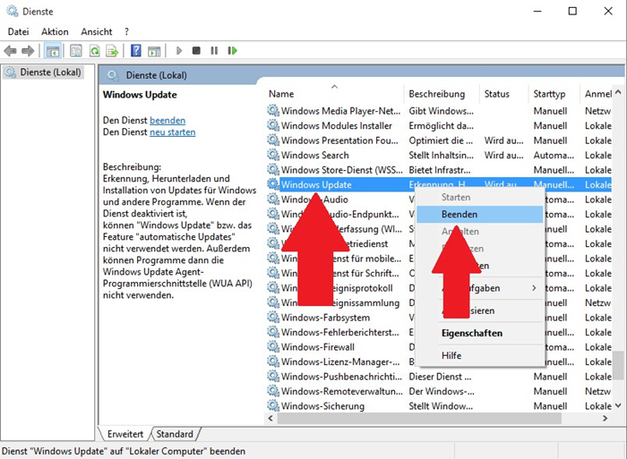The height and width of the screenshot is (459, 627).
Task: Open the ? help menu
Action: click(x=126, y=31)
